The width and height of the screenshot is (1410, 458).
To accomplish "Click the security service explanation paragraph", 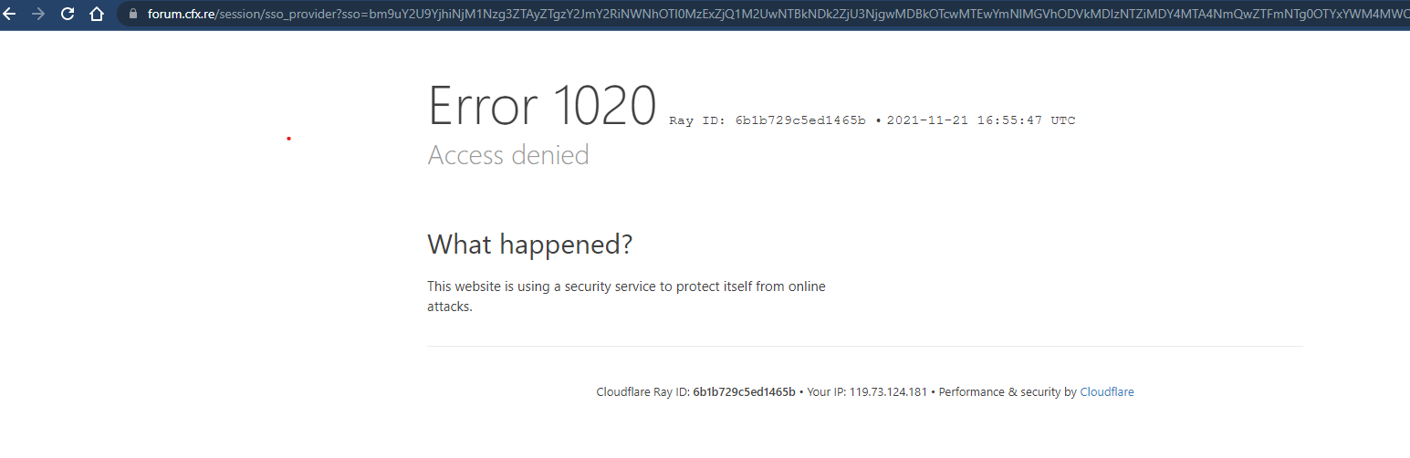I will click(626, 297).
